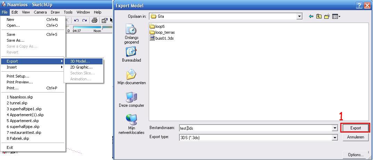Click into the Bestandsnaam text field
The height and width of the screenshot is (160, 373).
pyautogui.click(x=256, y=128)
